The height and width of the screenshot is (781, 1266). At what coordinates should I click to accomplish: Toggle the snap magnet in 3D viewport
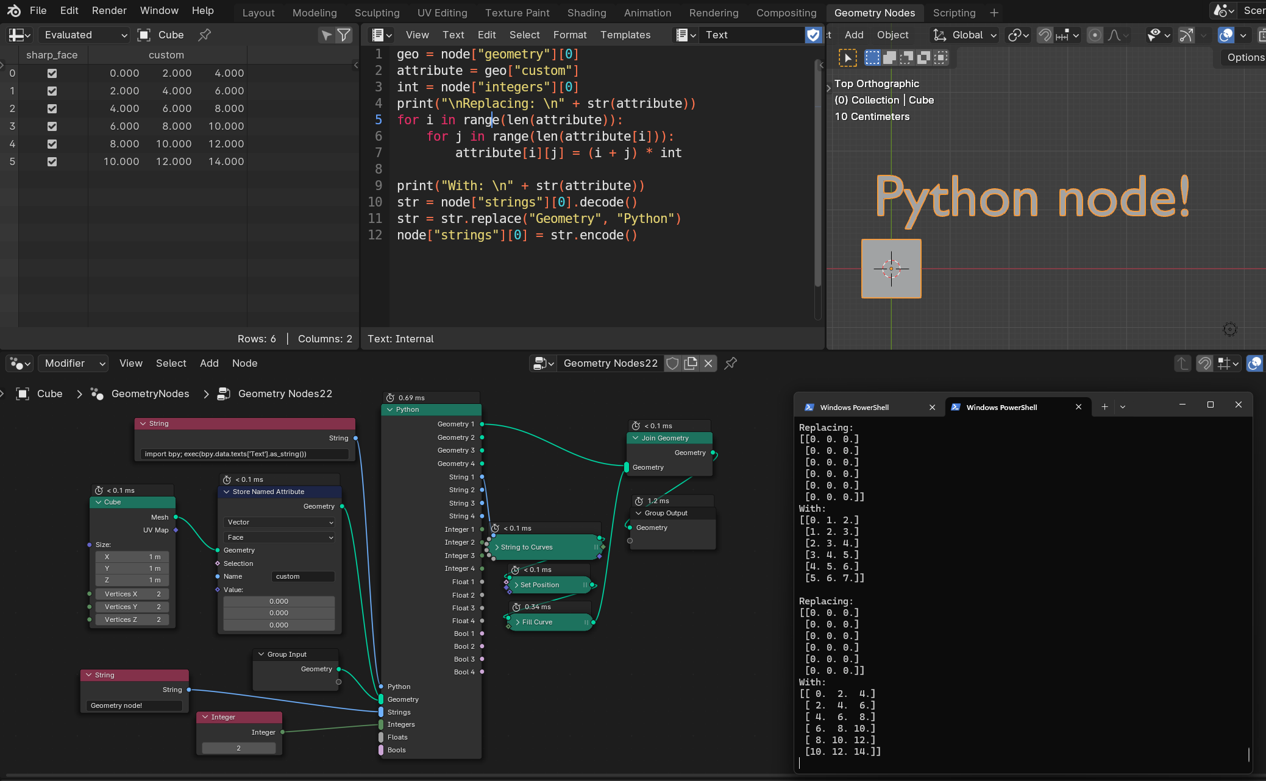click(x=1045, y=35)
